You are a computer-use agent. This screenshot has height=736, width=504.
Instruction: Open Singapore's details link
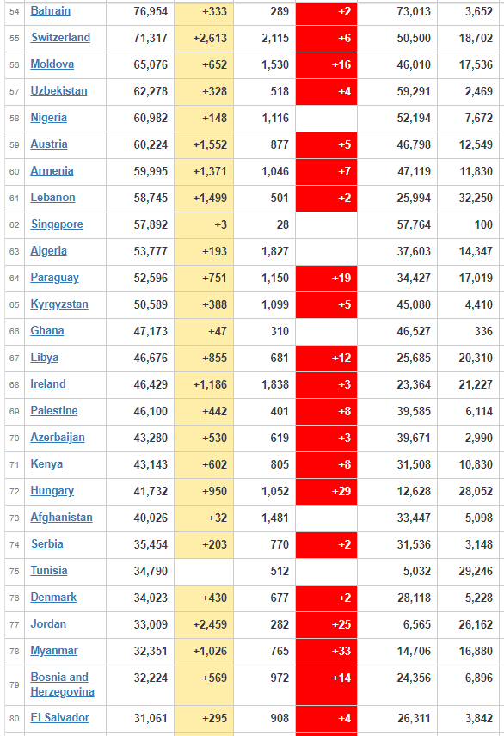click(57, 224)
